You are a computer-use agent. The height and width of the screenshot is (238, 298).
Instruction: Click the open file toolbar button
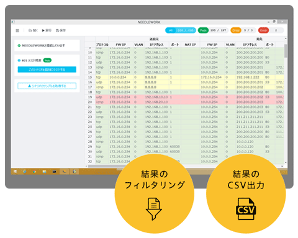click(33, 30)
